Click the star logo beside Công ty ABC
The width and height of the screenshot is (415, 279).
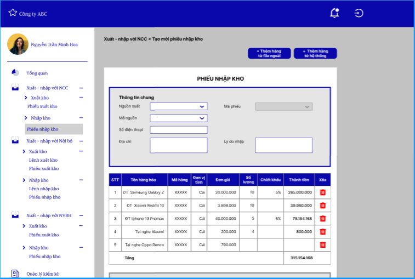pyautogui.click(x=13, y=13)
